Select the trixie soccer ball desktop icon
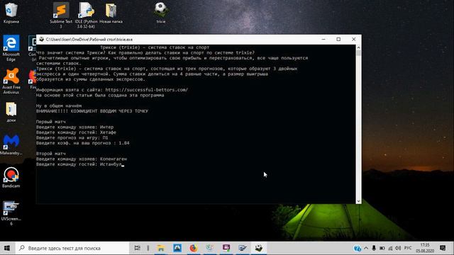 (161, 13)
